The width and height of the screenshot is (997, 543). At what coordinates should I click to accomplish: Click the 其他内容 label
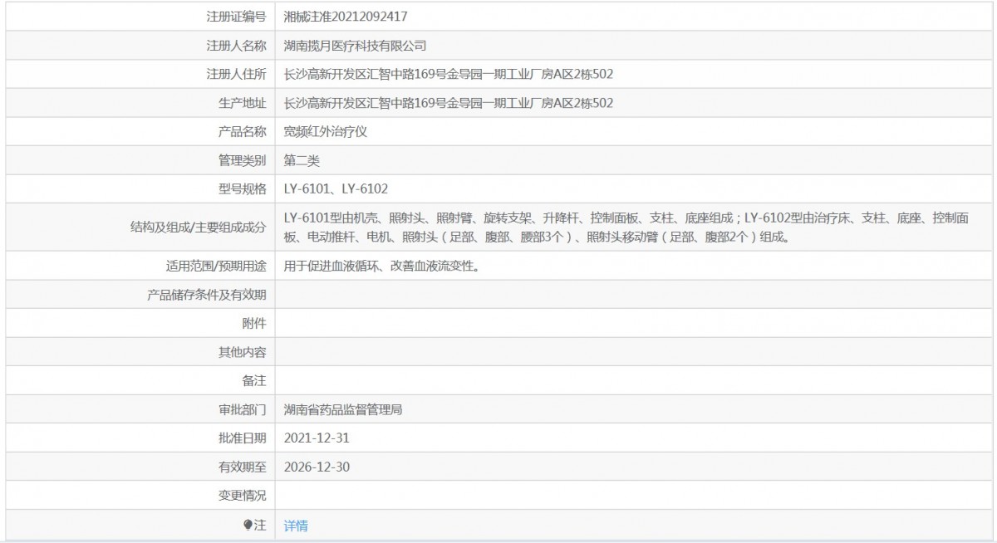[242, 352]
